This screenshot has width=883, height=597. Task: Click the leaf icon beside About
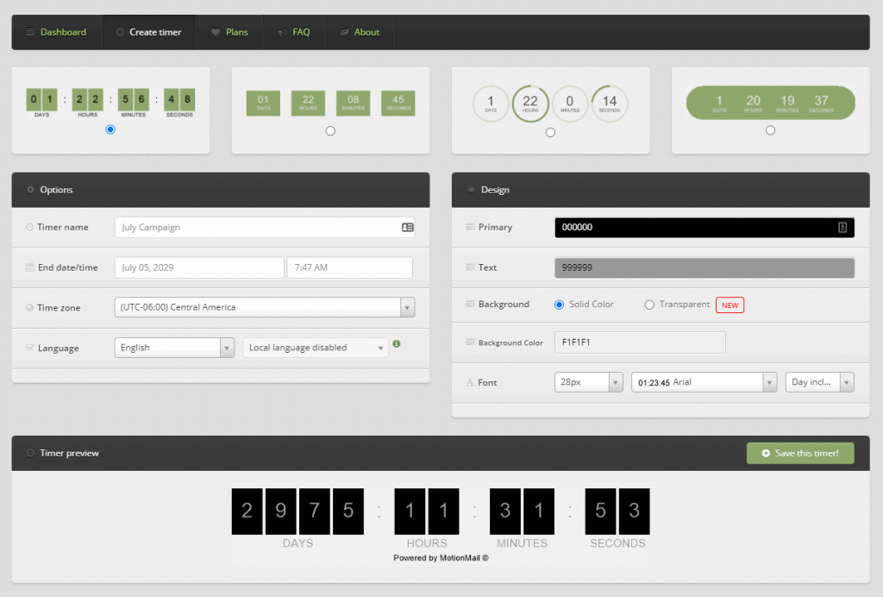pos(344,32)
